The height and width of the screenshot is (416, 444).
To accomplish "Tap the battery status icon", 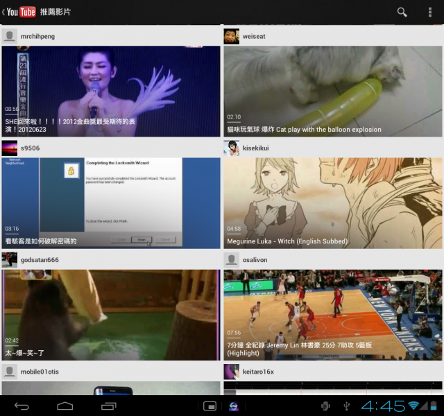I will [434, 406].
